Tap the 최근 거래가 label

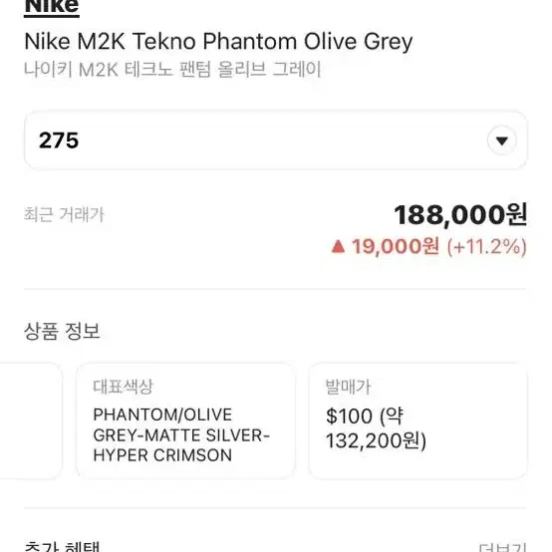(x=64, y=214)
